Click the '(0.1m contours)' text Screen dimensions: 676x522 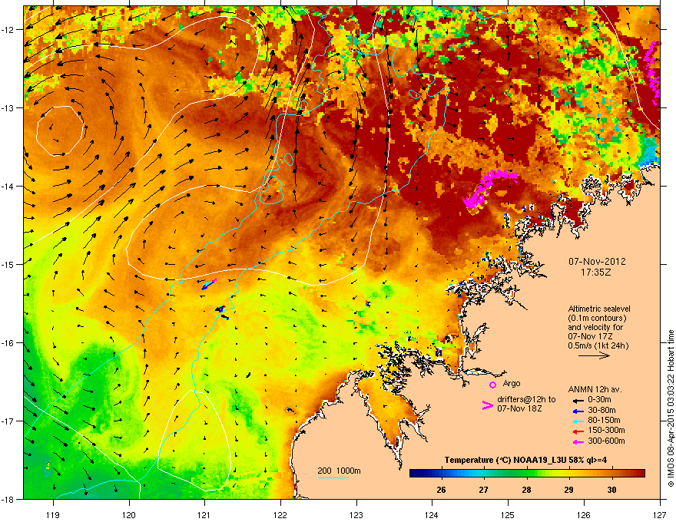click(597, 319)
